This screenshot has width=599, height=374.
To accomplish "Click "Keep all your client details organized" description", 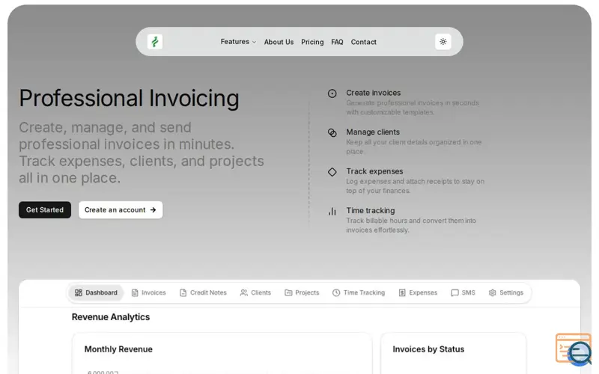I will [x=414, y=147].
